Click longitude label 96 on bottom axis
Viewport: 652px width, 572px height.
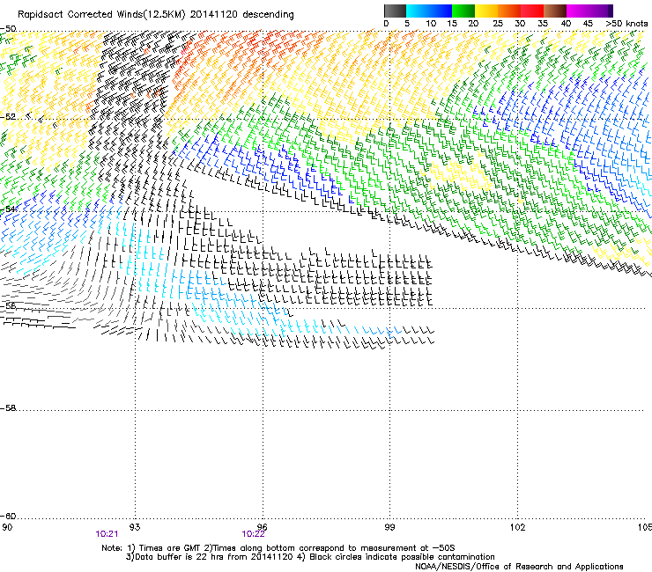[263, 527]
